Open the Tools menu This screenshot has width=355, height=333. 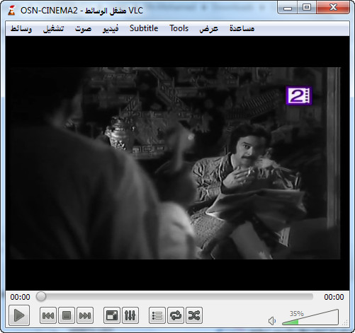[x=179, y=28]
